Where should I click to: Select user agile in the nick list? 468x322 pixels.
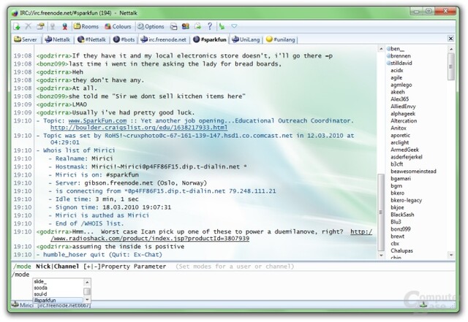(x=396, y=78)
